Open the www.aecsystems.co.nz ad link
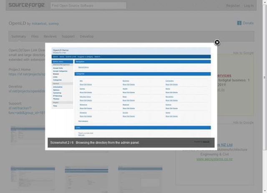Image resolution: width=267 pixels, height=193 pixels. [214, 159]
